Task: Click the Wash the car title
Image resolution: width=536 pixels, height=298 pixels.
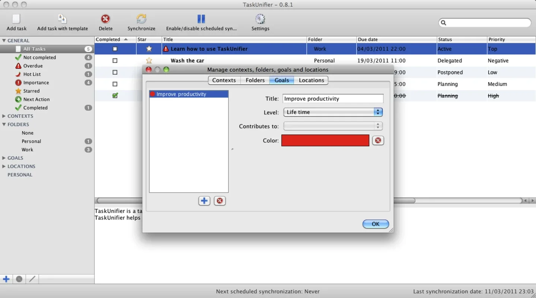Action: coord(187,60)
